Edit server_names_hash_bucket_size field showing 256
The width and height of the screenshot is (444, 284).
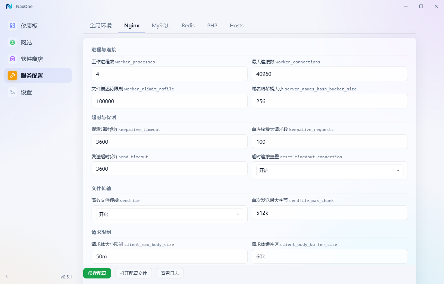tap(330, 101)
